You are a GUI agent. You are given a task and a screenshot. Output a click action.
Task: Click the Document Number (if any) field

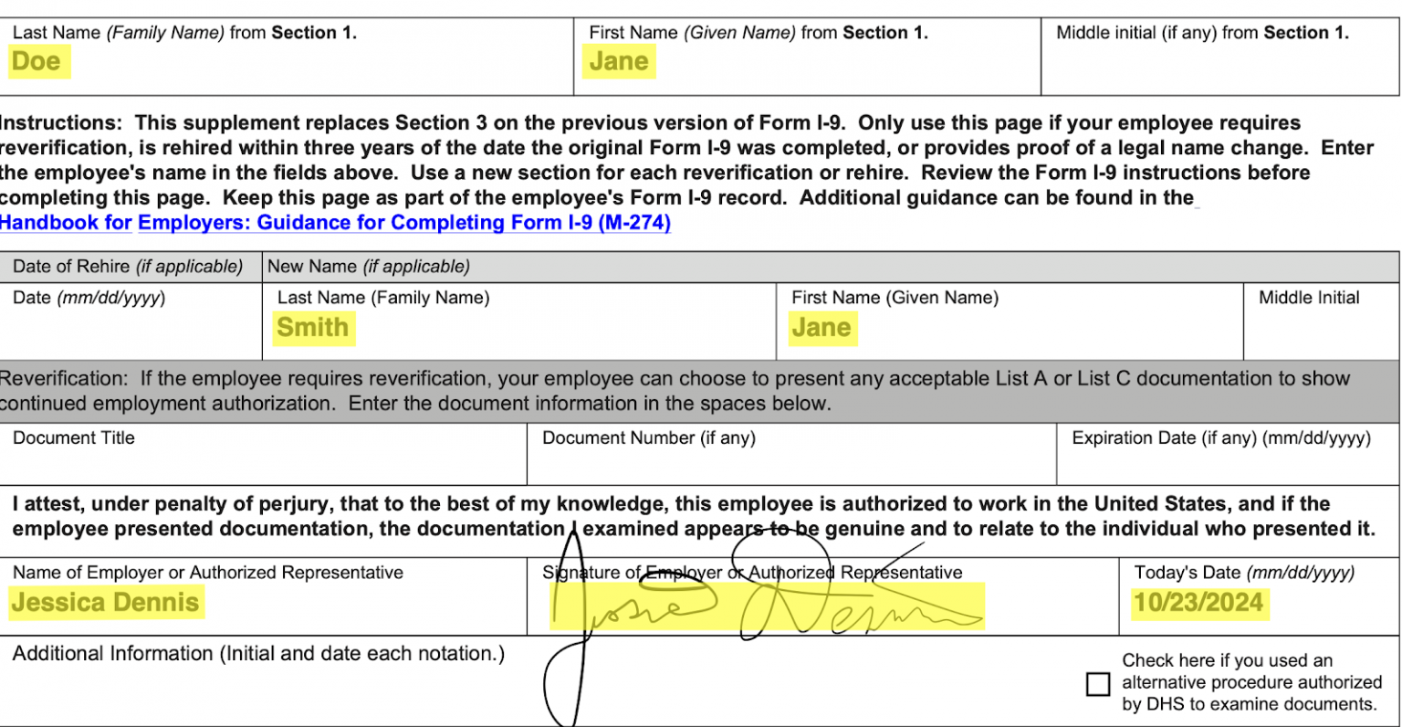point(790,466)
